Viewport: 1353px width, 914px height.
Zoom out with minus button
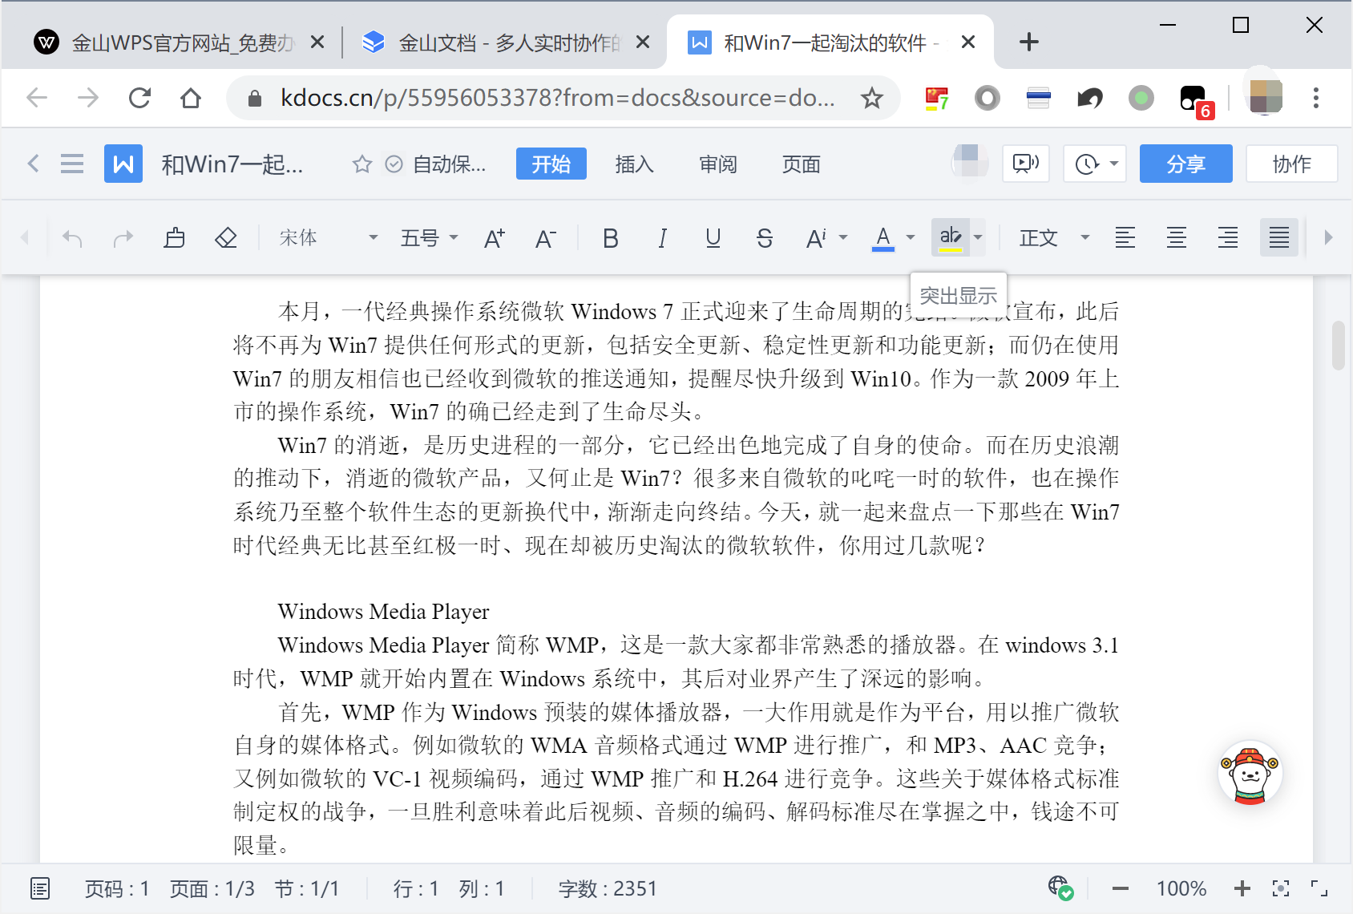pos(1121,888)
